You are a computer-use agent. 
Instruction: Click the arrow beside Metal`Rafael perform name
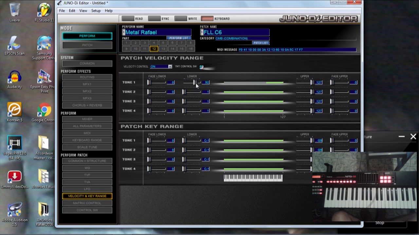tap(124, 32)
